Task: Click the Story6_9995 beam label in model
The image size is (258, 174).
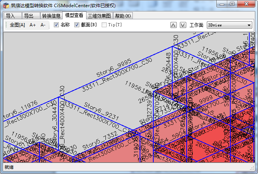Action: (113, 67)
